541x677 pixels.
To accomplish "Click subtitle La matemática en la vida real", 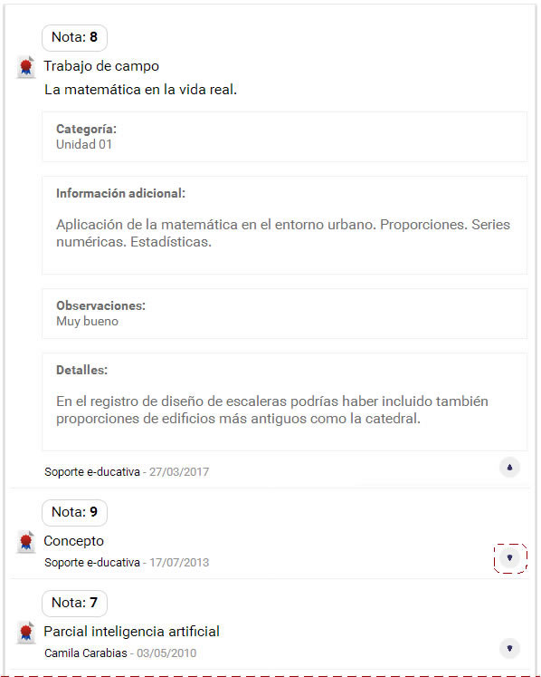I will tap(140, 90).
